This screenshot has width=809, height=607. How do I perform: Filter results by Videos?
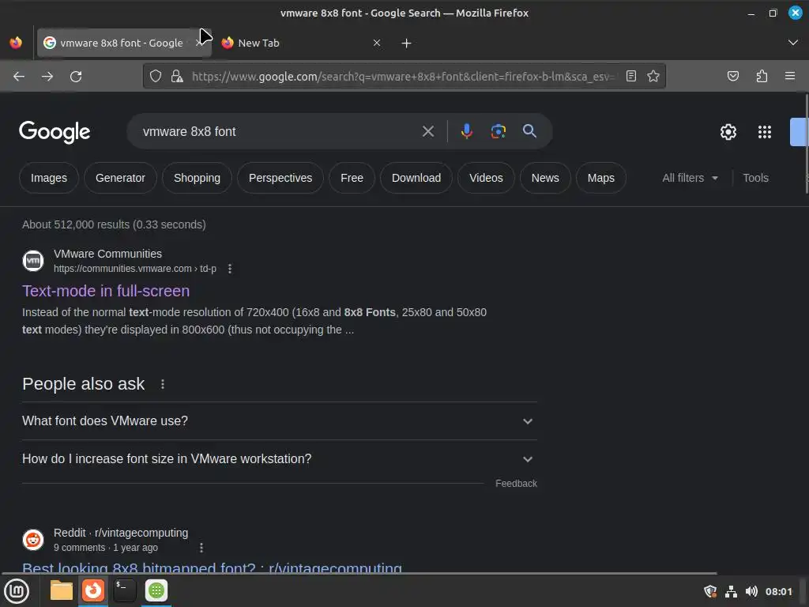point(486,178)
